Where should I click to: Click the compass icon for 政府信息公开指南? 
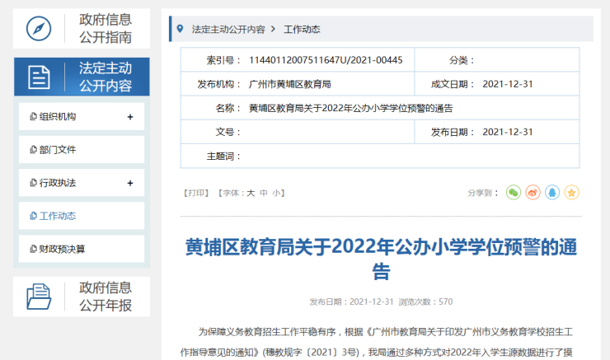tap(39, 29)
